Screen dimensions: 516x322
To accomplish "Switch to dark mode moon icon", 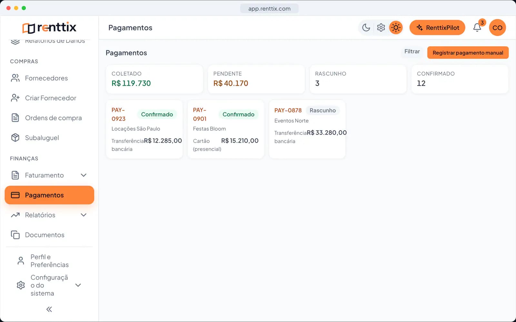I will pos(366,28).
